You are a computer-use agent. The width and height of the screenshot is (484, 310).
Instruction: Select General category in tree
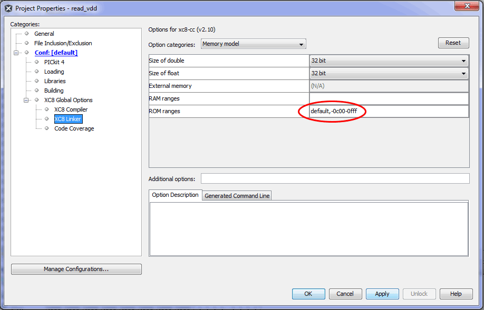(44, 34)
